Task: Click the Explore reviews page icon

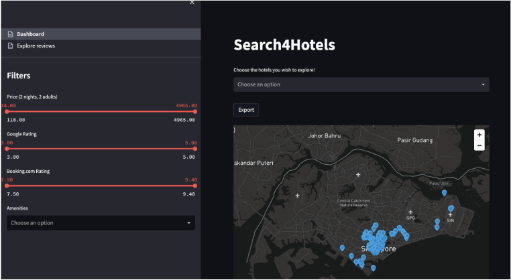Action: [10, 46]
